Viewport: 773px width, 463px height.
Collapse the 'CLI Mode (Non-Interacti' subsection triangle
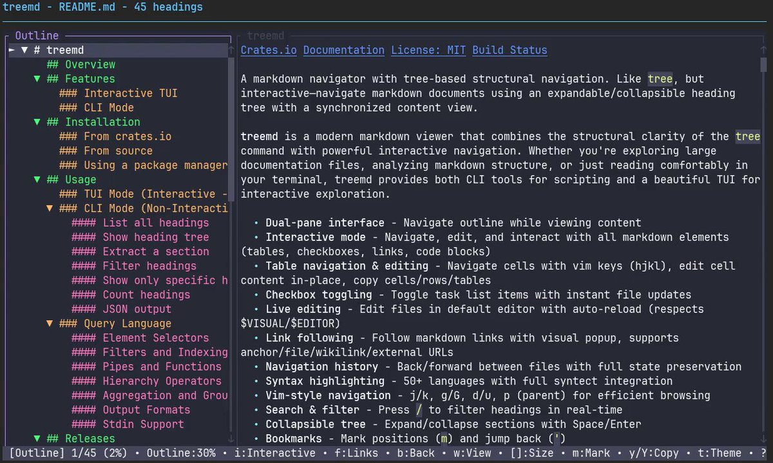pyautogui.click(x=50, y=208)
